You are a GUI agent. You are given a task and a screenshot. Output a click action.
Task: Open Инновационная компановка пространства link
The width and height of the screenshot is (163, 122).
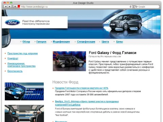point(21,65)
